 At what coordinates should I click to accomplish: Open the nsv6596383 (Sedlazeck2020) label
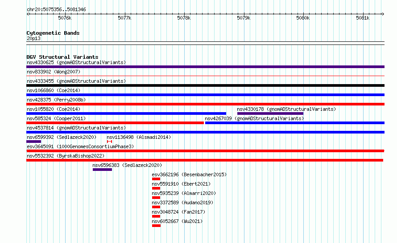tap(127, 165)
